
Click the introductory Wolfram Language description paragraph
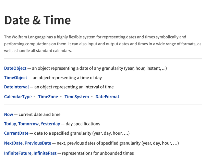pyautogui.click(x=102, y=44)
